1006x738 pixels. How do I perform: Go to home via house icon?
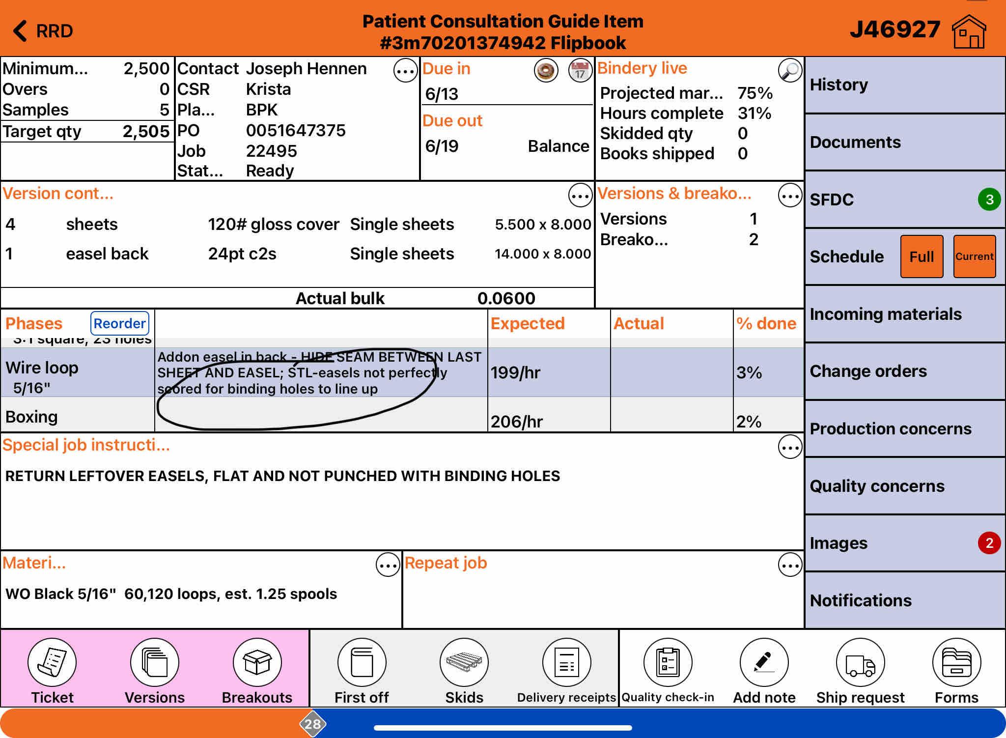[x=969, y=31]
